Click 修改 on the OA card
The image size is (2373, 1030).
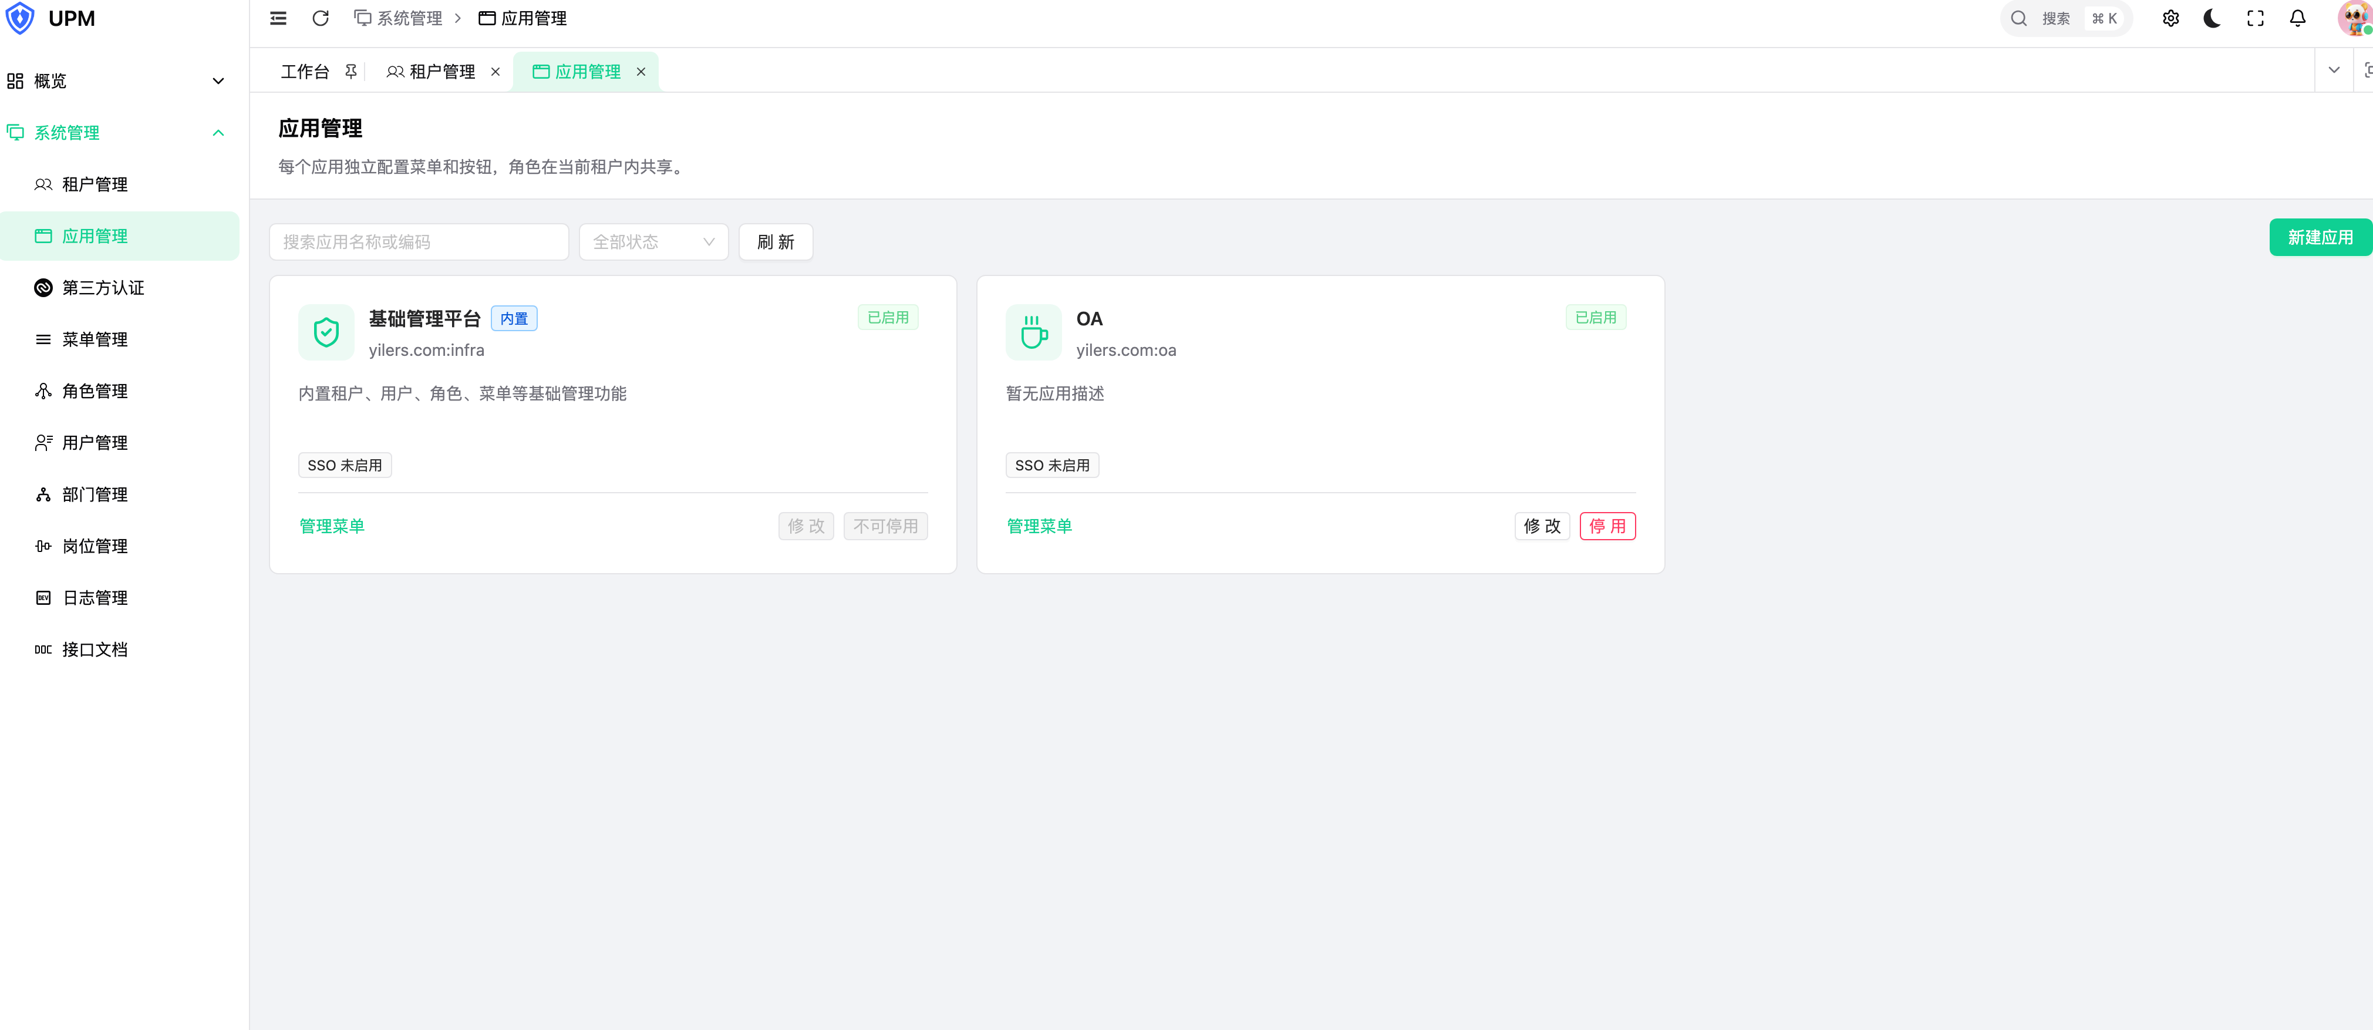click(x=1542, y=526)
